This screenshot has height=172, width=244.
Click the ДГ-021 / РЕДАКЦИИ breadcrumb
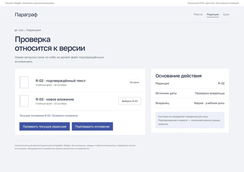coord(28,30)
